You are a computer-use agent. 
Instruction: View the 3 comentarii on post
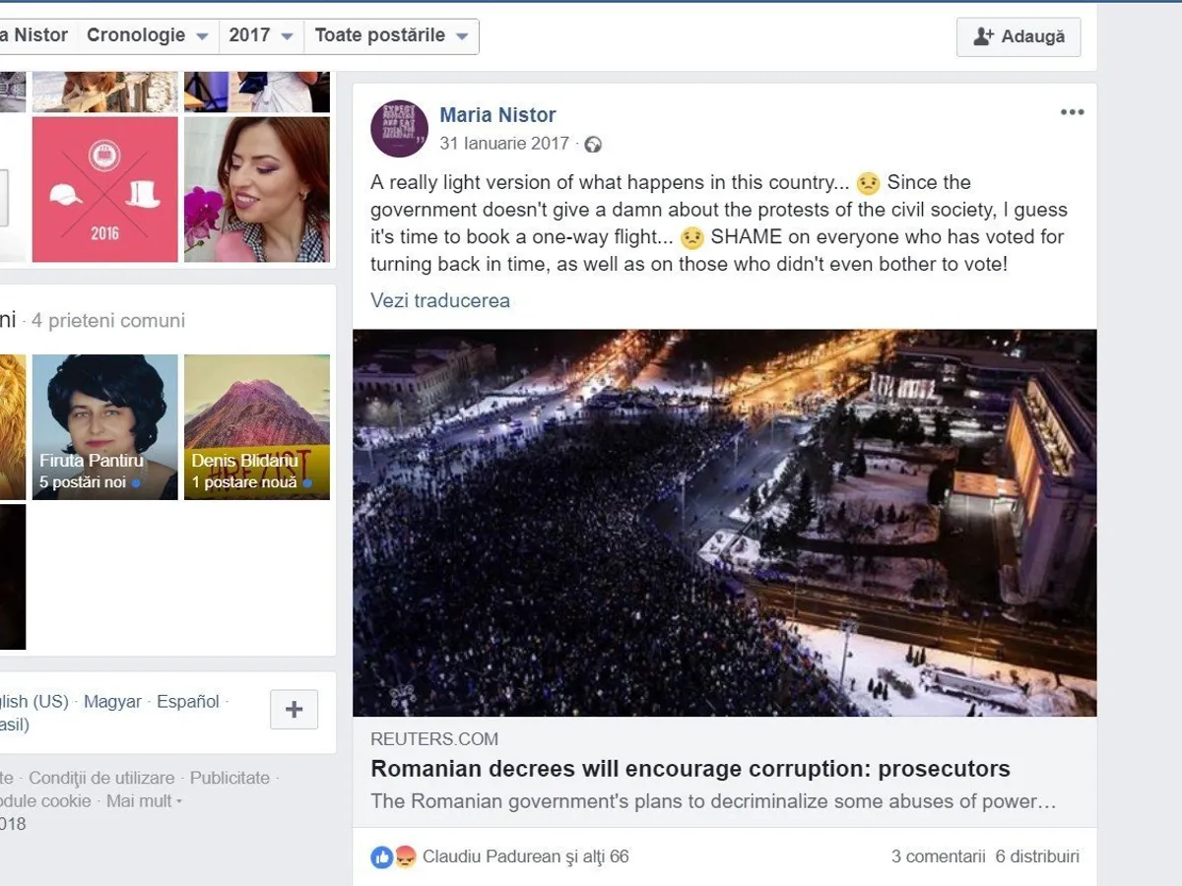click(x=938, y=856)
